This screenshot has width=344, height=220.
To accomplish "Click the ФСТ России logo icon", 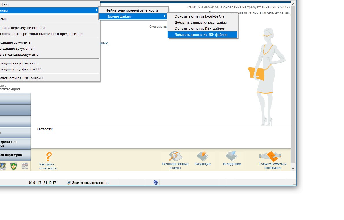I will (x=25, y=166).
